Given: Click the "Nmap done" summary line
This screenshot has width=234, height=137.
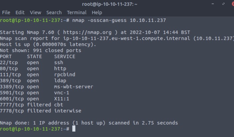Looking at the screenshot, I should pos(89,123).
